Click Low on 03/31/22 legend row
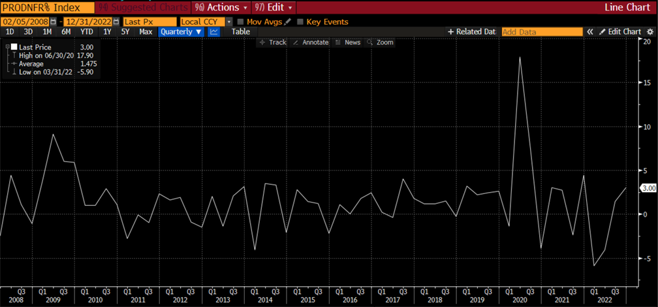Image resolution: width=658 pixels, height=307 pixels. tap(53, 73)
